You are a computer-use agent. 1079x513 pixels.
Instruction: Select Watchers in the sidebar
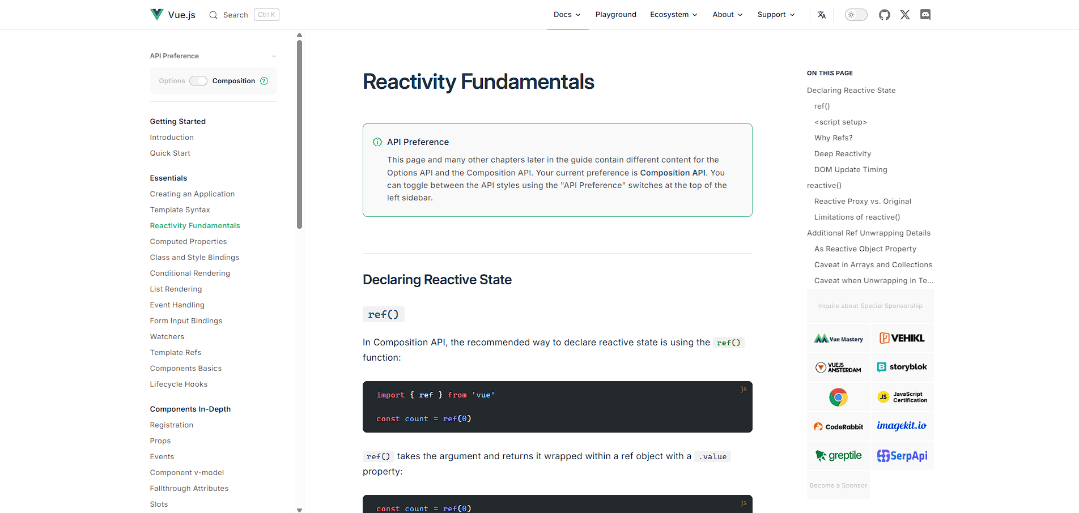point(167,336)
